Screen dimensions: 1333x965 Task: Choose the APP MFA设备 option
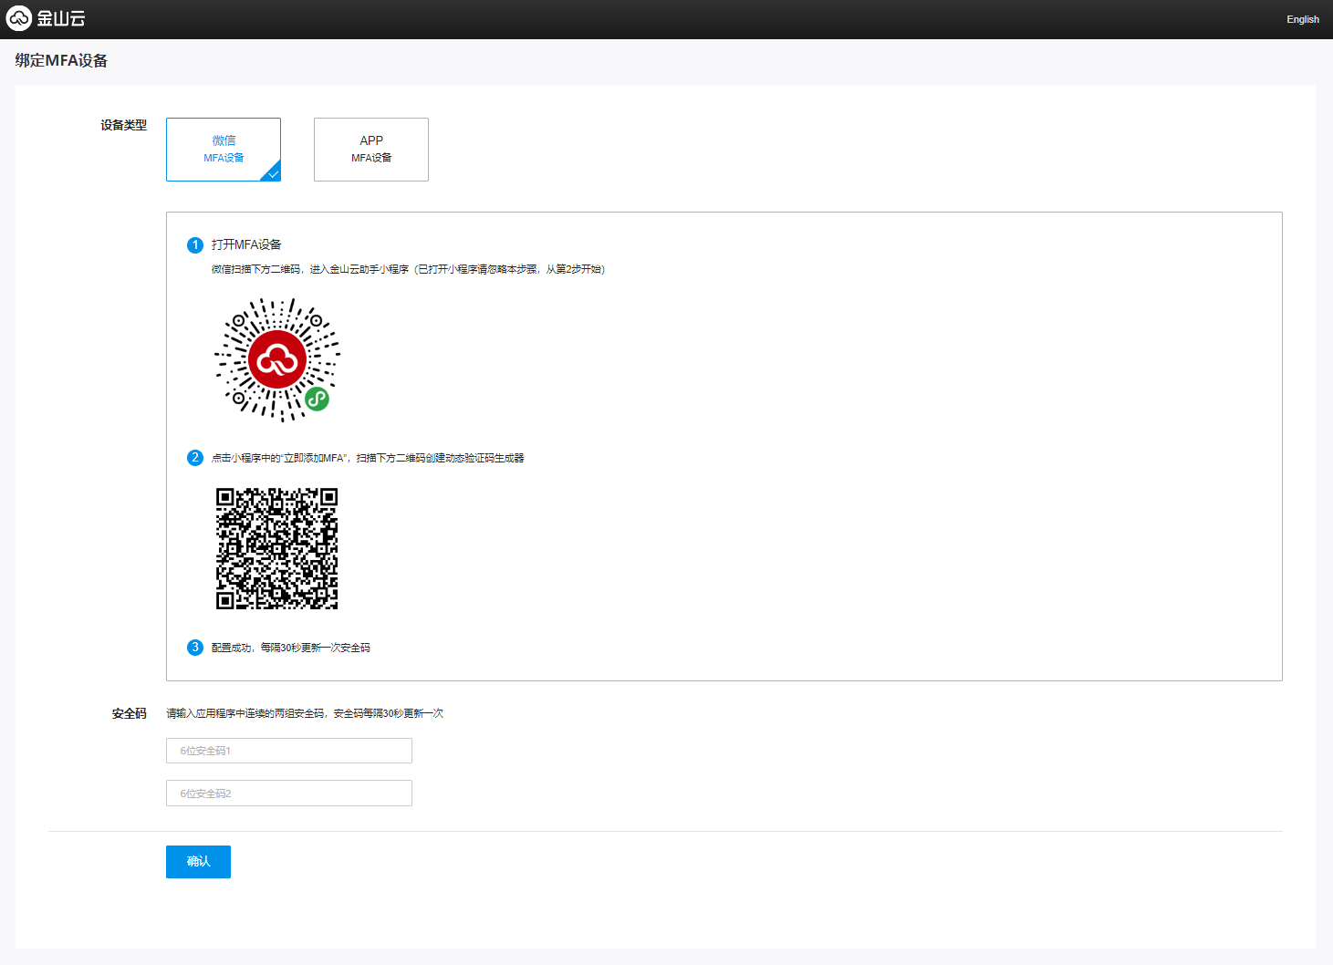[371, 149]
